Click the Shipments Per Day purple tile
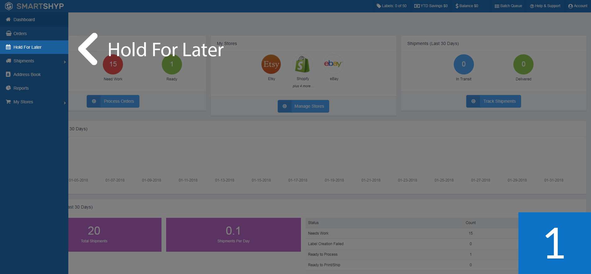 click(x=234, y=235)
